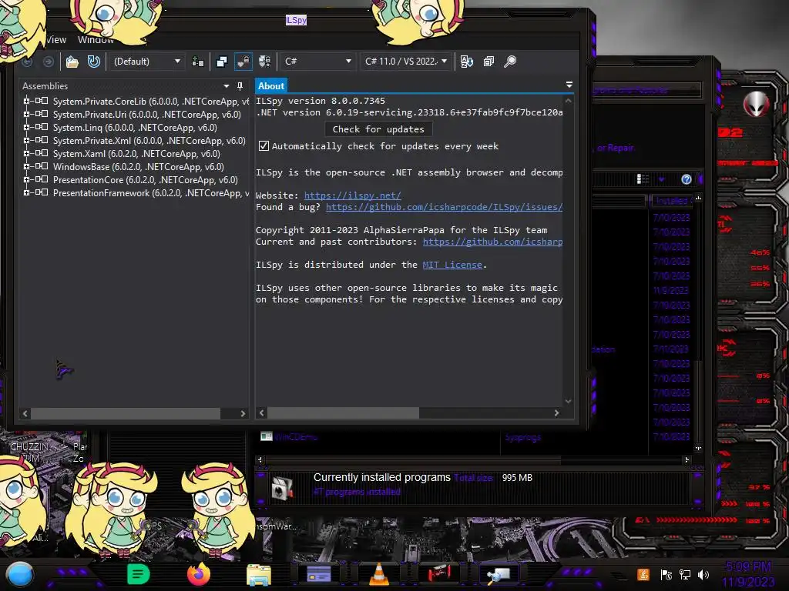Viewport: 789px width, 591px height.
Task: Select WindowsBase (6.0.2.0) tree row
Action: (139, 167)
